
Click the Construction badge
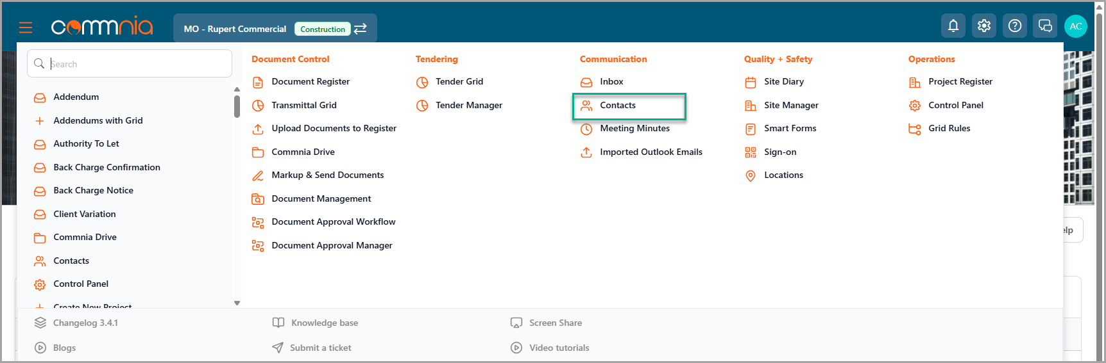point(323,29)
